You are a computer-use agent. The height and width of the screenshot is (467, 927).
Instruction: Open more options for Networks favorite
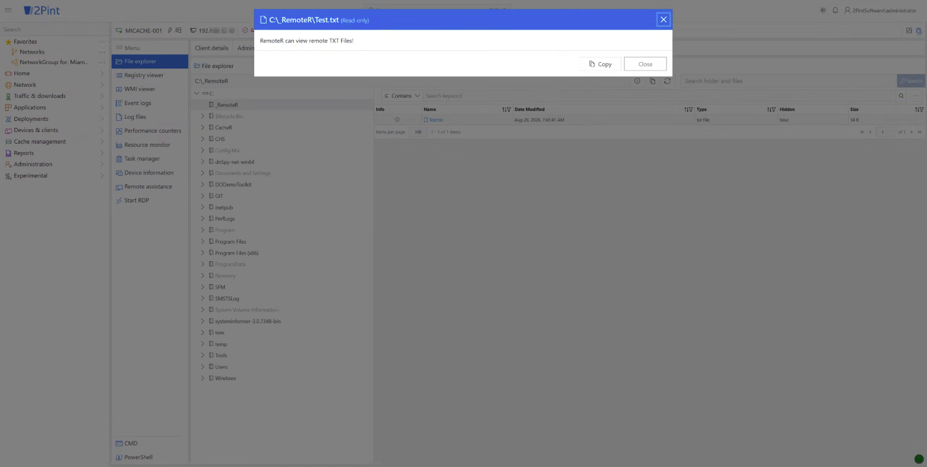point(102,52)
